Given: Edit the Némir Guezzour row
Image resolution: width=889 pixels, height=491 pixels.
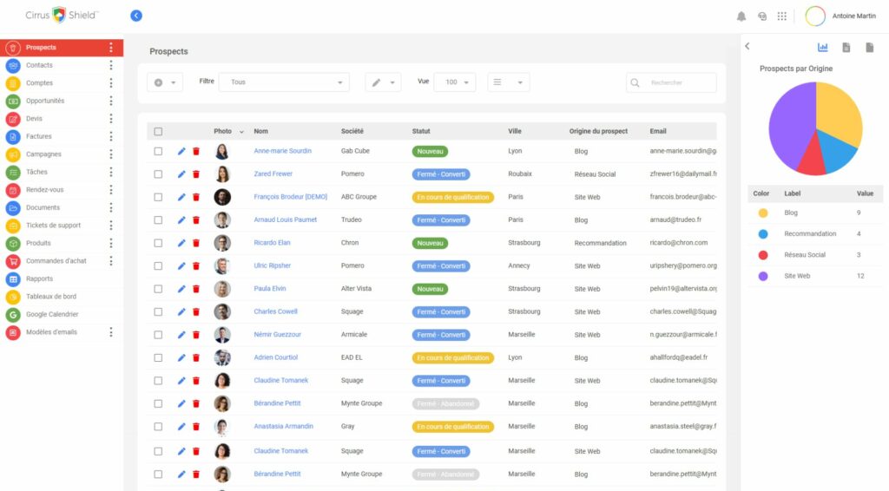Looking at the screenshot, I should [x=181, y=335].
